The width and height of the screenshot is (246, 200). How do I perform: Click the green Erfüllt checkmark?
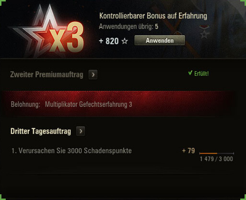tap(190, 73)
